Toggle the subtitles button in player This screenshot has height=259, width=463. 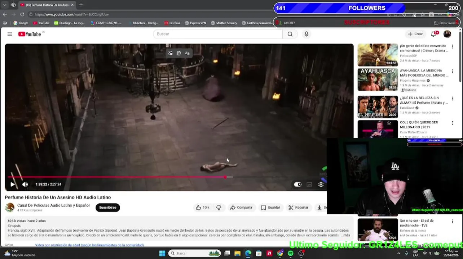click(x=309, y=185)
